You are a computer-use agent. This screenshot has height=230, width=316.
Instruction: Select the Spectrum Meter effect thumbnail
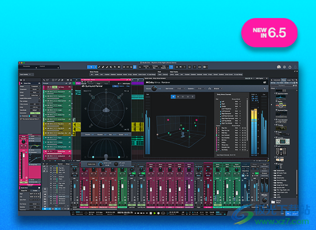[280, 98]
